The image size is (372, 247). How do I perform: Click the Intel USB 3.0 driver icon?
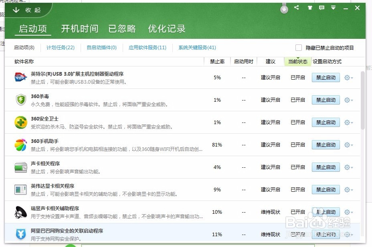(x=20, y=77)
